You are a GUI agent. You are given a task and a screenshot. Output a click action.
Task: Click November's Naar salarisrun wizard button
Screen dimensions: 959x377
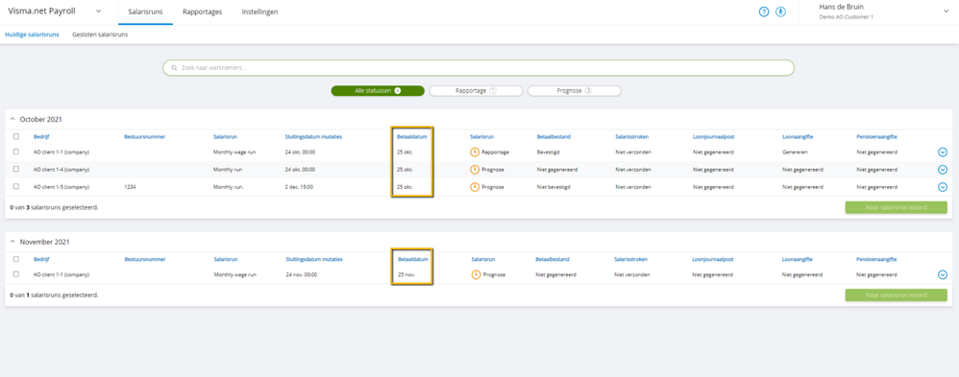pos(896,295)
